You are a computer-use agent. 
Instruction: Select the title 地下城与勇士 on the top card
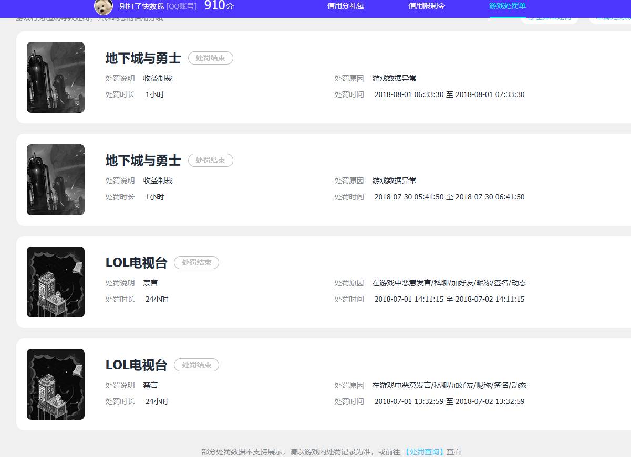click(x=142, y=58)
